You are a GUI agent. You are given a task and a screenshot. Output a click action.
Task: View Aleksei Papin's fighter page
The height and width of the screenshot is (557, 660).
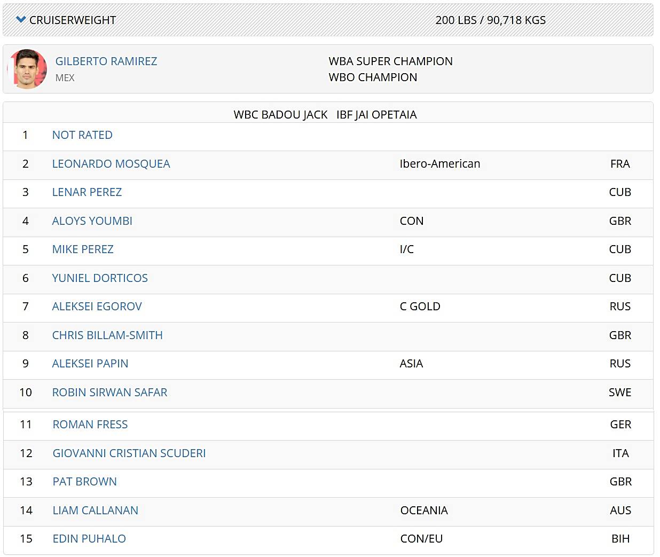(x=90, y=364)
